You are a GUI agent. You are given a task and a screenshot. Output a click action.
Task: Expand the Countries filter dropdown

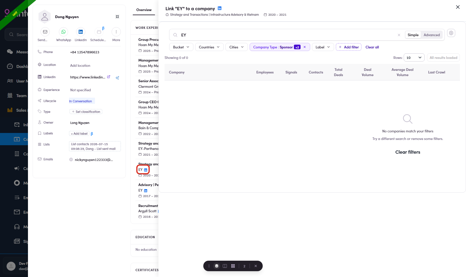pyautogui.click(x=209, y=47)
